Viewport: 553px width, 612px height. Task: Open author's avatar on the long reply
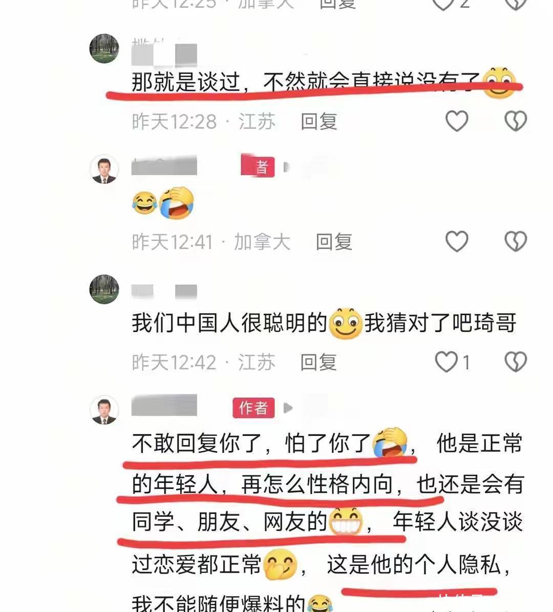coord(104,410)
